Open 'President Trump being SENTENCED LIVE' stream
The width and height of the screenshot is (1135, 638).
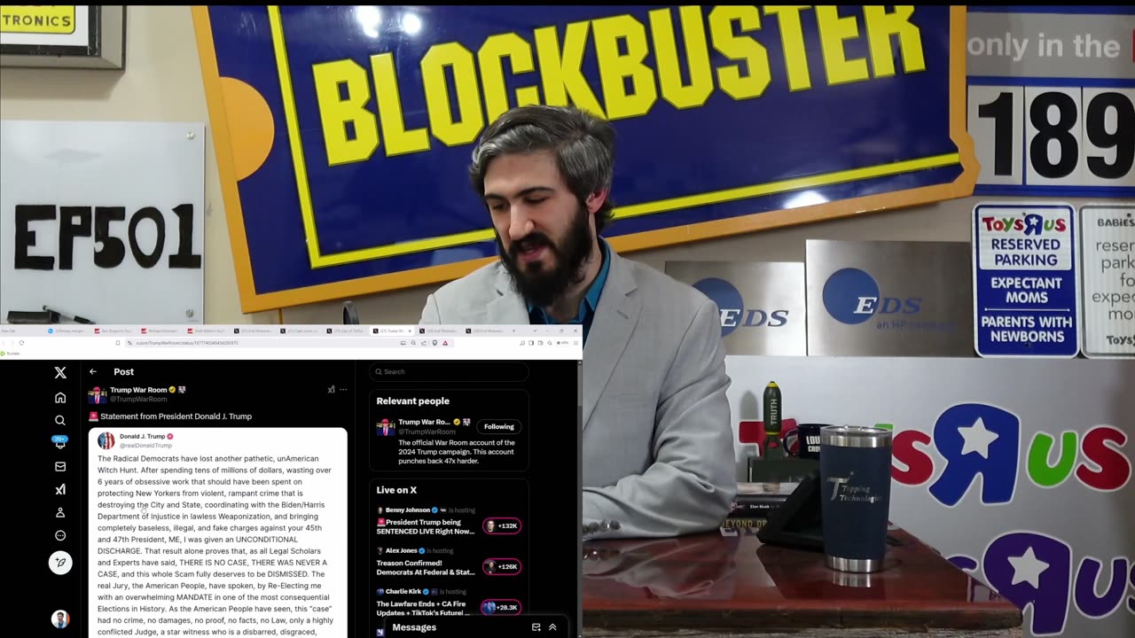coord(425,526)
